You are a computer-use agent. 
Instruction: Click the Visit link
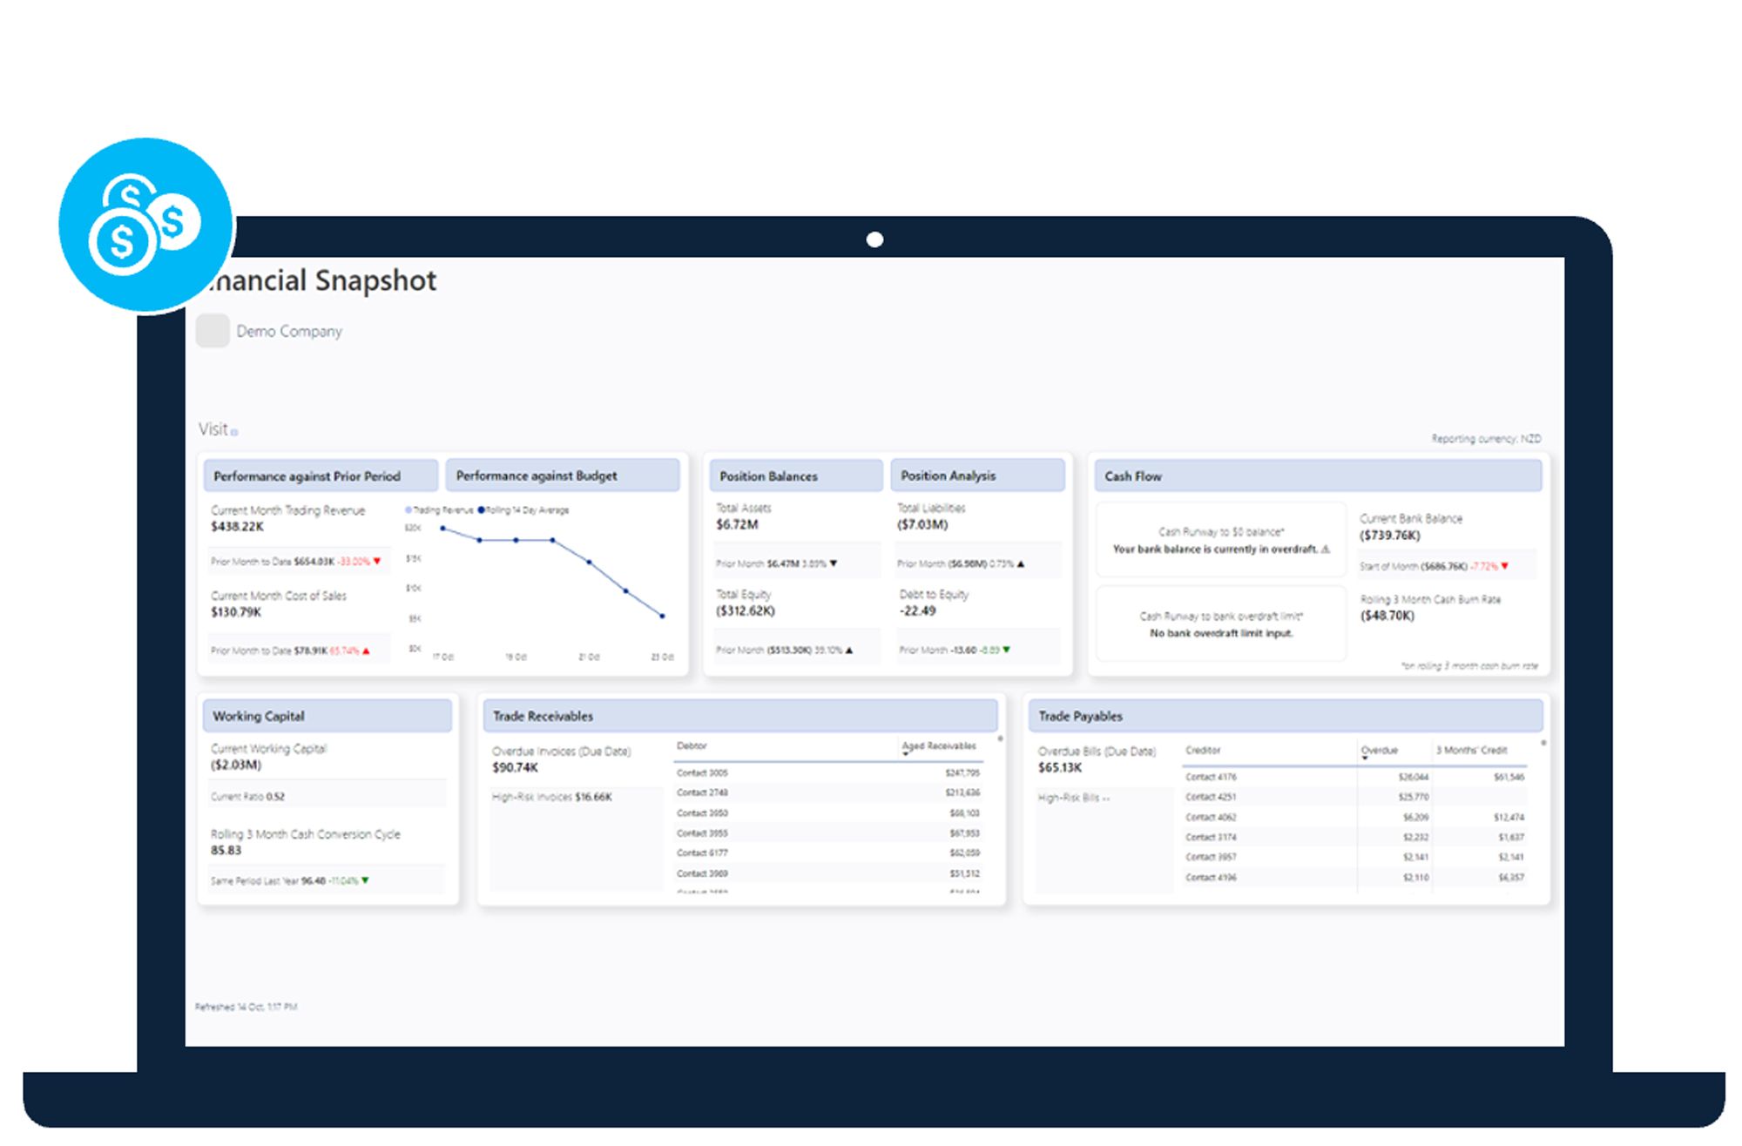(x=213, y=429)
